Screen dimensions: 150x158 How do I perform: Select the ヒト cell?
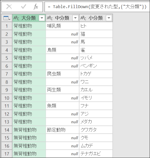tap(96, 26)
